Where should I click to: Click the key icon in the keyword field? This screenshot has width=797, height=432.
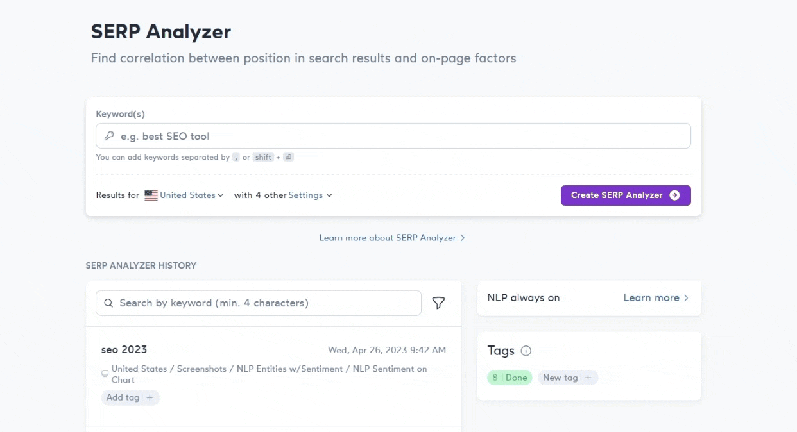click(109, 136)
